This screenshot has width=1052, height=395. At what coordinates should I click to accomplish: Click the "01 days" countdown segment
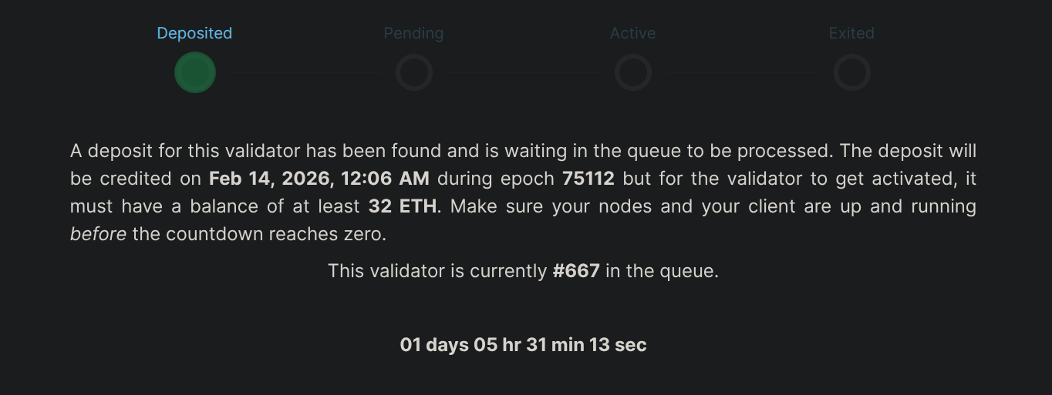pyautogui.click(x=434, y=345)
